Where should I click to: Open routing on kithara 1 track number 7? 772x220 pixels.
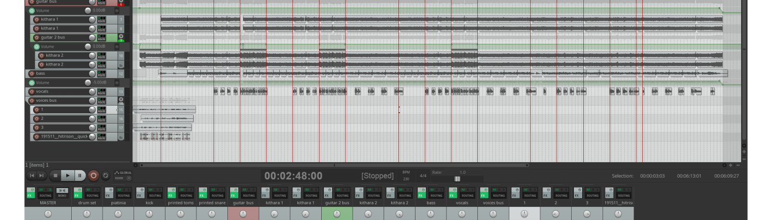tap(102, 20)
